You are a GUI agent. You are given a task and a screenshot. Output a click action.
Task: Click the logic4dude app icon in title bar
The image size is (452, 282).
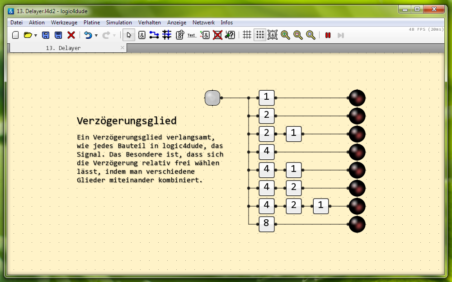pyautogui.click(x=11, y=11)
